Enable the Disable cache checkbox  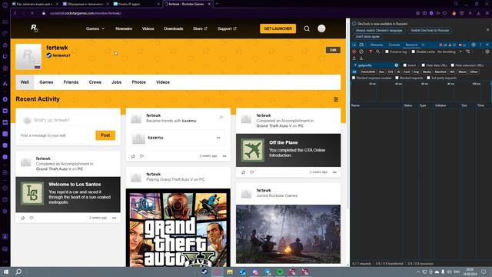pos(414,52)
